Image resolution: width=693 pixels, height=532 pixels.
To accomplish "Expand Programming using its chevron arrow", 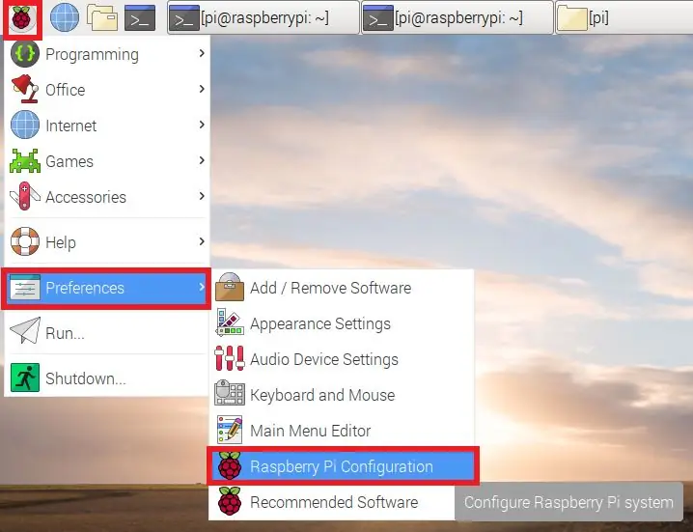I will click(202, 53).
